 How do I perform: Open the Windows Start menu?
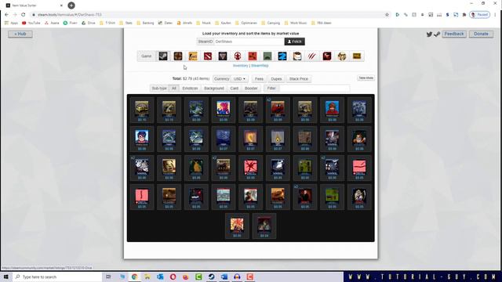point(5,277)
